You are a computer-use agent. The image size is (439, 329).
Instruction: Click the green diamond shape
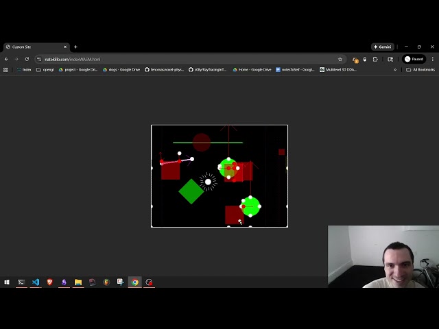[191, 191]
